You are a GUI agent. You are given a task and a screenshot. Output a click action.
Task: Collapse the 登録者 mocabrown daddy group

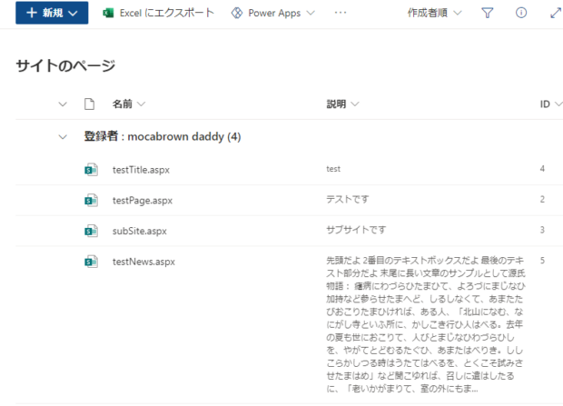click(63, 137)
